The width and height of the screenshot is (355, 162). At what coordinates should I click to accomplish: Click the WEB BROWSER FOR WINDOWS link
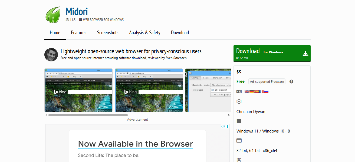103,20
